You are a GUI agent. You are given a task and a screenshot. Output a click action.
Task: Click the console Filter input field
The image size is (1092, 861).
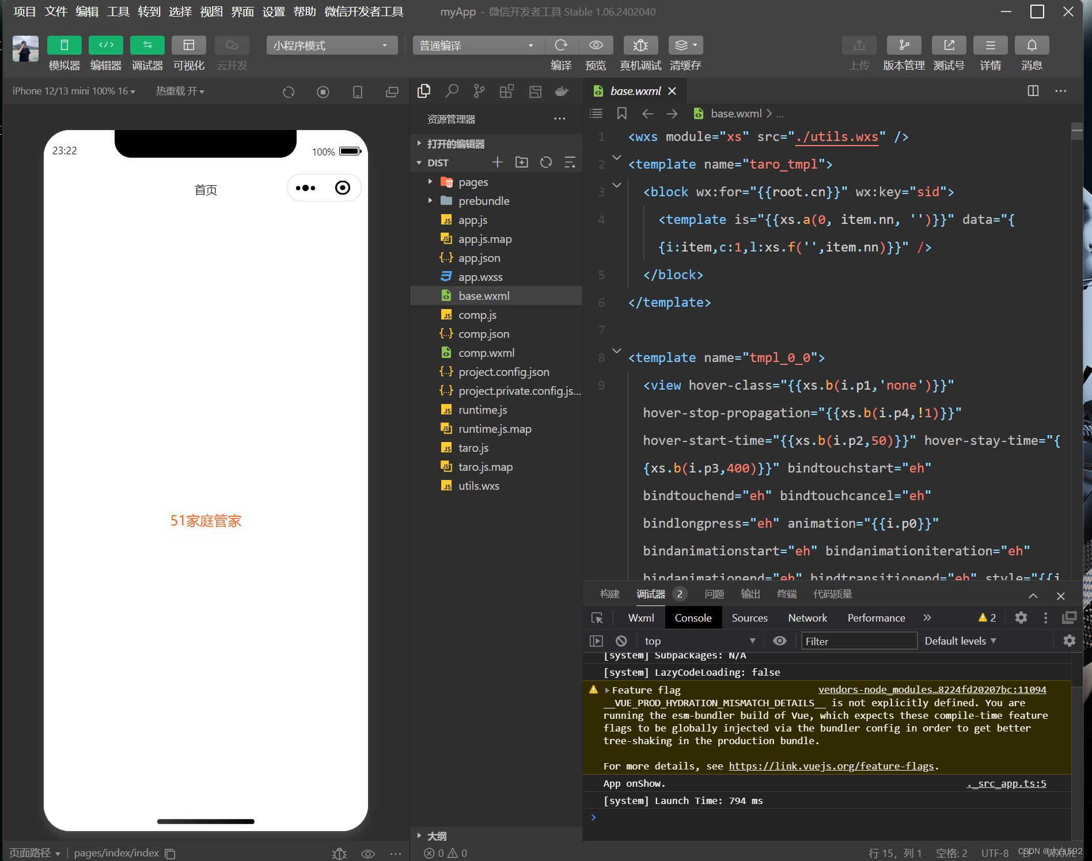[859, 641]
